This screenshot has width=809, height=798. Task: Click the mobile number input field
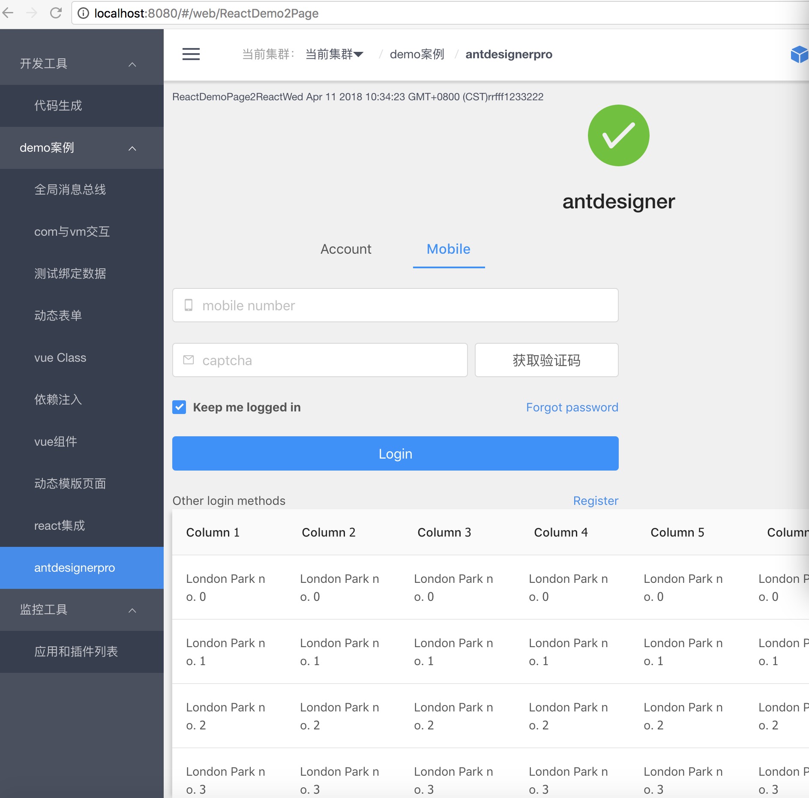395,305
